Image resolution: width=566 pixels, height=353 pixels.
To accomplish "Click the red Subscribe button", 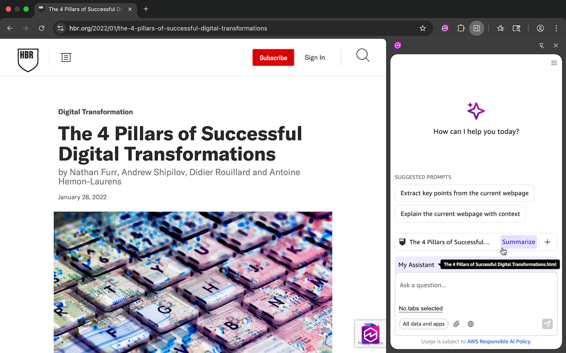I will point(273,57).
